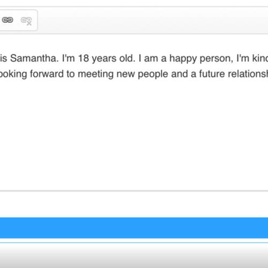Screen dimensions: 268x268
Task: Click the word happy in the text
Action: point(183,59)
